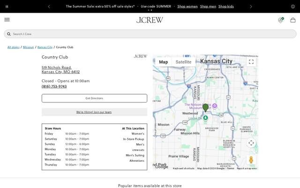
Task: Click the Loose Park map marker
Action: click(x=205, y=117)
